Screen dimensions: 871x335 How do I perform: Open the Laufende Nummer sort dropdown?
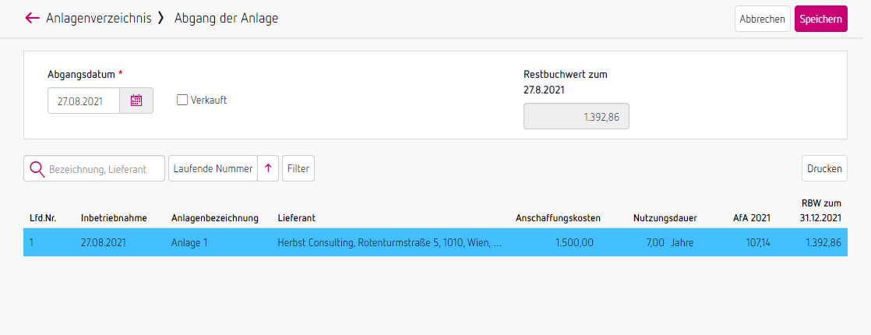pyautogui.click(x=213, y=168)
